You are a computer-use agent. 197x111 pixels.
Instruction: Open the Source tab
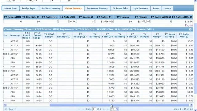pos(167,8)
